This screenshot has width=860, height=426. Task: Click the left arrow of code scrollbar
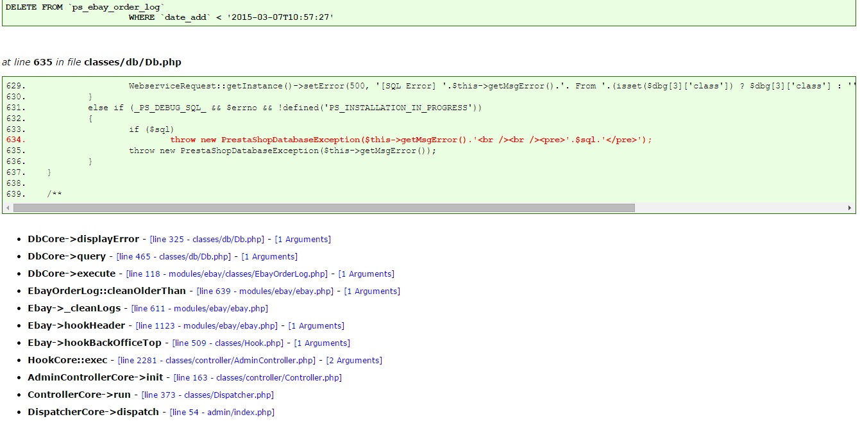[7, 208]
